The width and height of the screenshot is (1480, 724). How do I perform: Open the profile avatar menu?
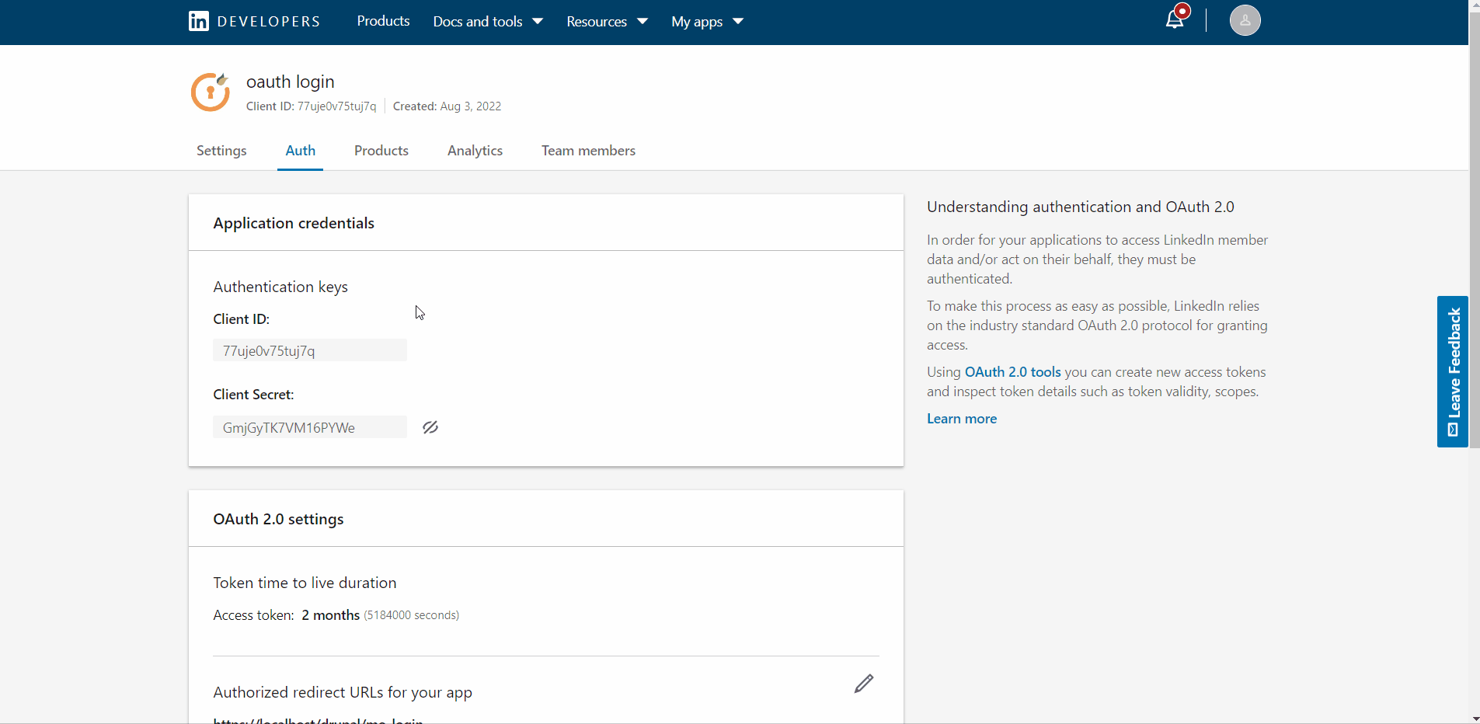[1244, 20]
